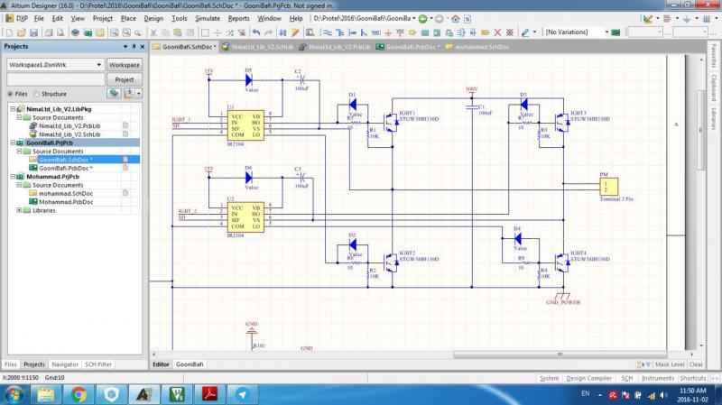Open the Navigator panel tab

pyautogui.click(x=65, y=364)
